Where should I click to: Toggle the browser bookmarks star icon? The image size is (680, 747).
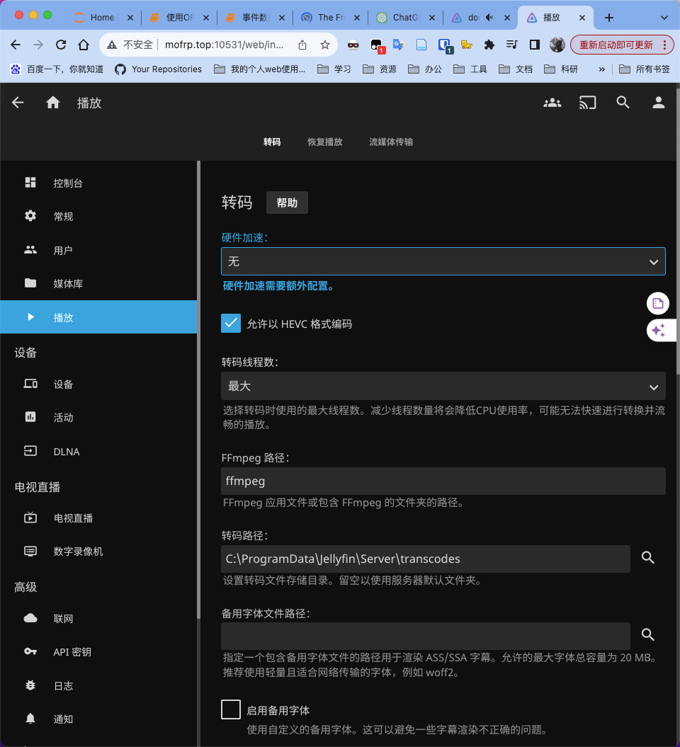point(325,44)
